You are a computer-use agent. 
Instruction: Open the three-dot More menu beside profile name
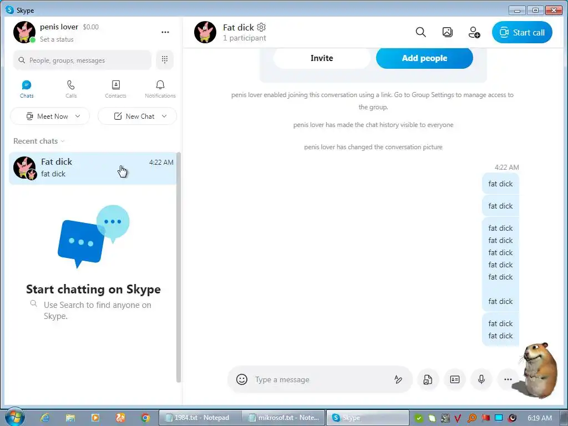165,32
